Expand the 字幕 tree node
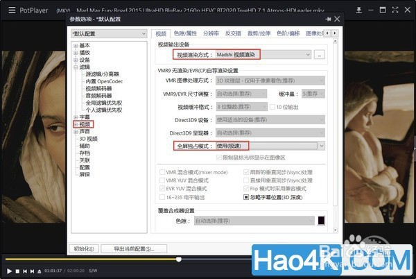The image size is (416, 279). (76, 117)
